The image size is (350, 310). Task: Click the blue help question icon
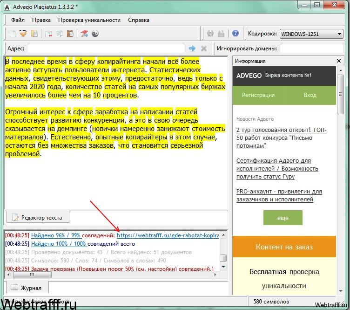(x=235, y=33)
